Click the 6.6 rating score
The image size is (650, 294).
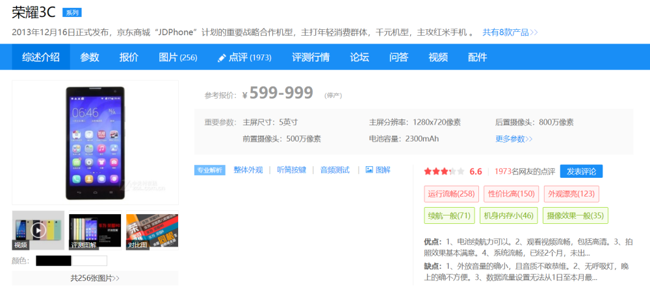pos(476,171)
